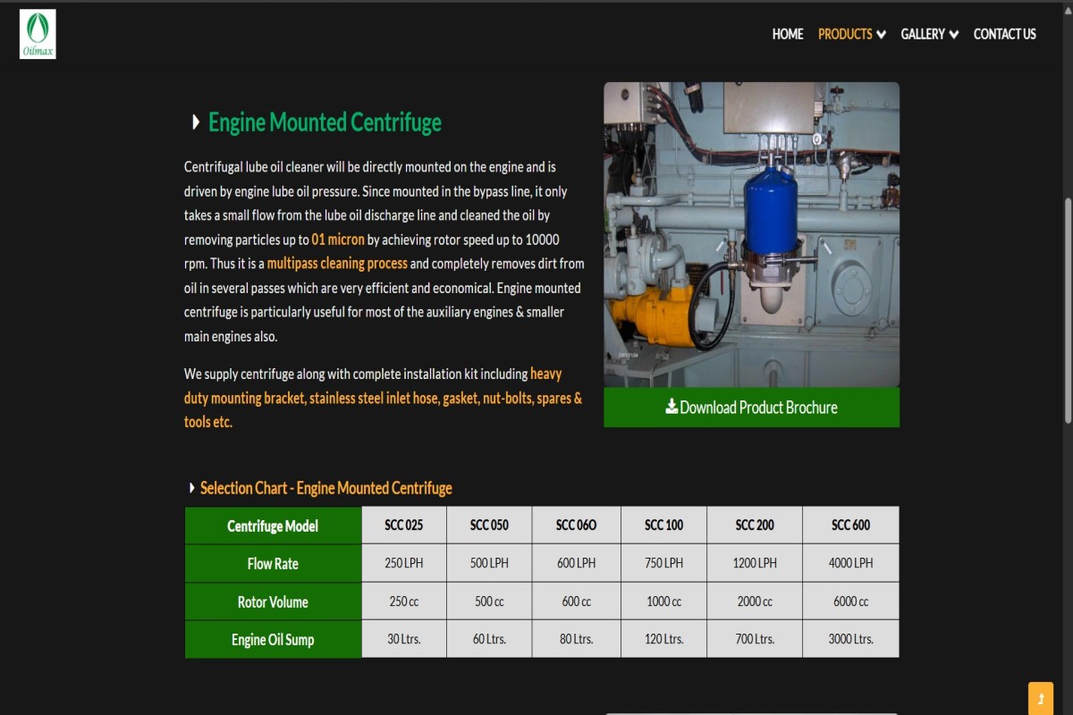Click the SCC 600 column header

[850, 526]
